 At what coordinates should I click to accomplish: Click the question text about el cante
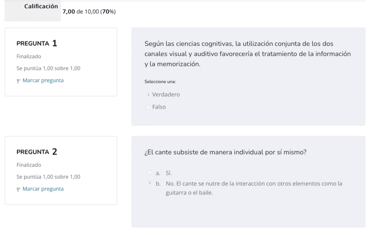tap(225, 152)
